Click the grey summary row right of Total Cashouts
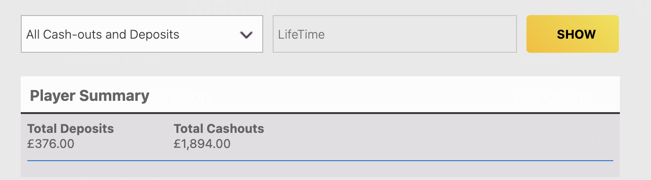 [x=439, y=137]
